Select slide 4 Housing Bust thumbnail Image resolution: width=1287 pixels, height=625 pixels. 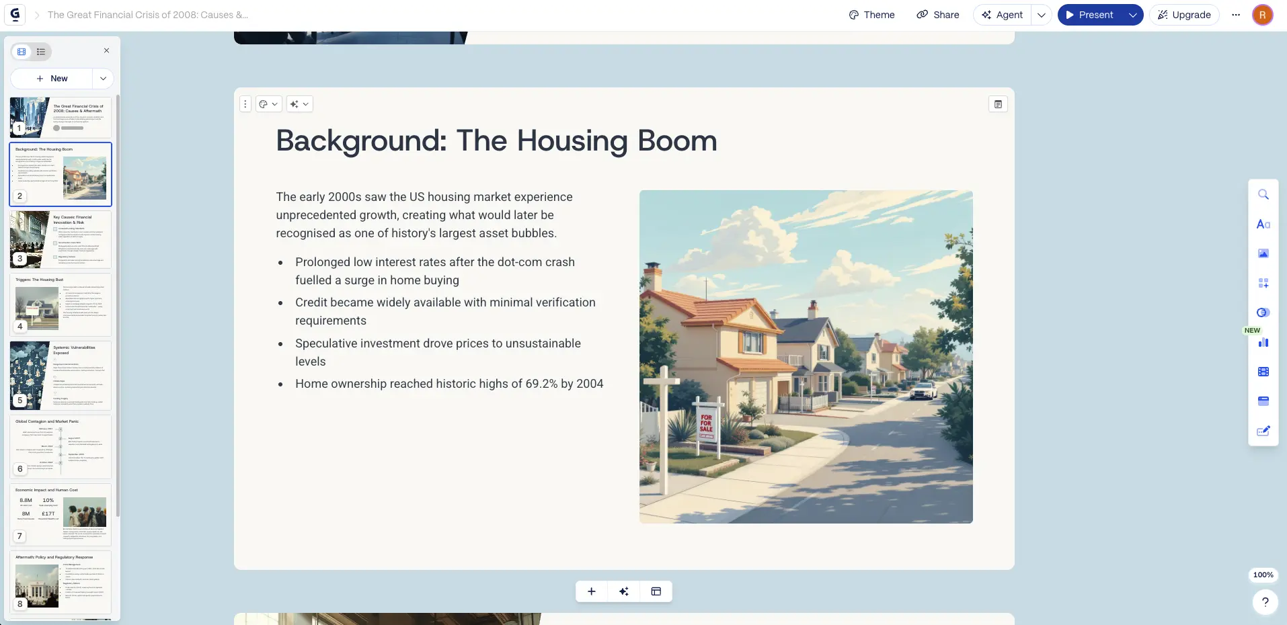coord(61,304)
